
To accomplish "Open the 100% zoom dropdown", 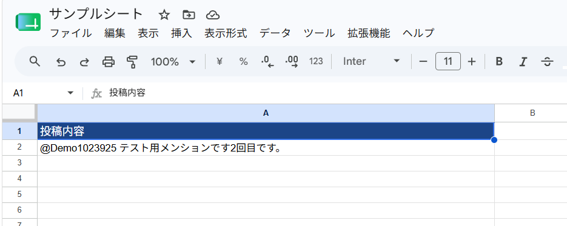I will click(x=173, y=62).
